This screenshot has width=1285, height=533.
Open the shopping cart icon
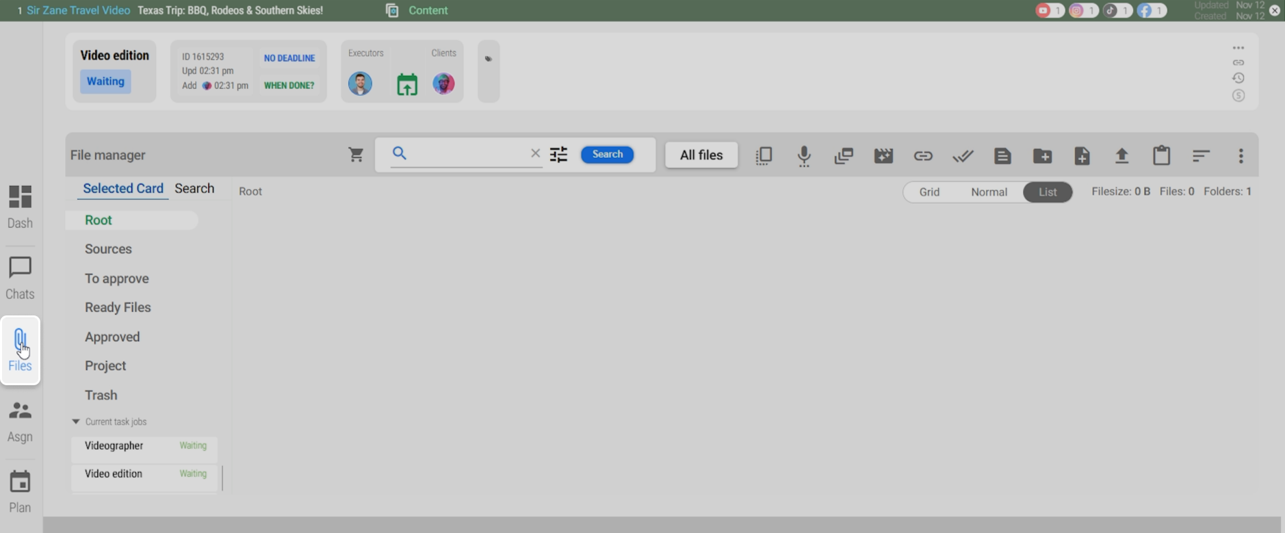pyautogui.click(x=356, y=155)
